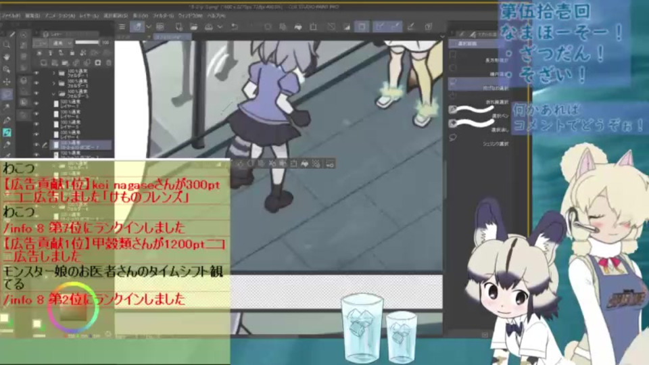Select the Zoom magnifier tool
Viewport: 649px width, 365px height.
click(7, 45)
